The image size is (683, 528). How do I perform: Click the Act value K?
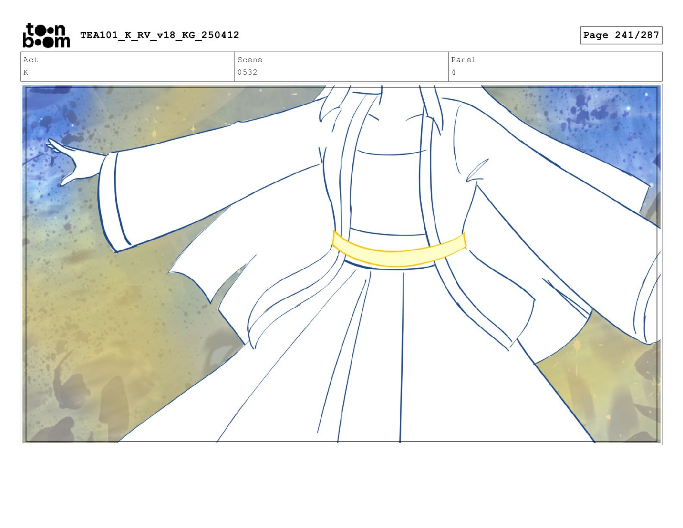point(26,72)
